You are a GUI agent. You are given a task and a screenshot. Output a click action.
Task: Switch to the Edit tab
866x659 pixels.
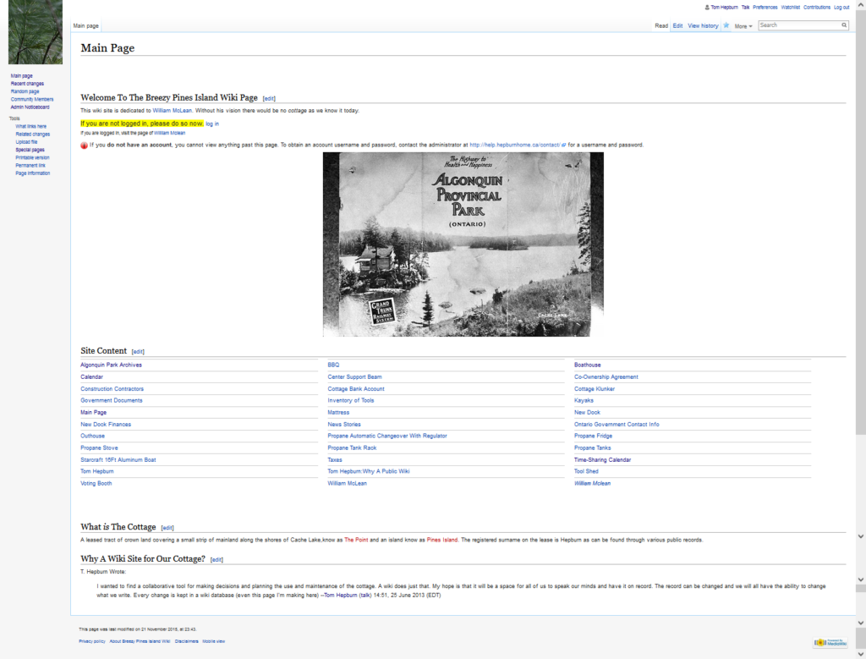(677, 26)
